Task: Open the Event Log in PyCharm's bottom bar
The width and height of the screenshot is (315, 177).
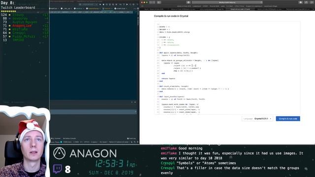Action: [x=131, y=139]
